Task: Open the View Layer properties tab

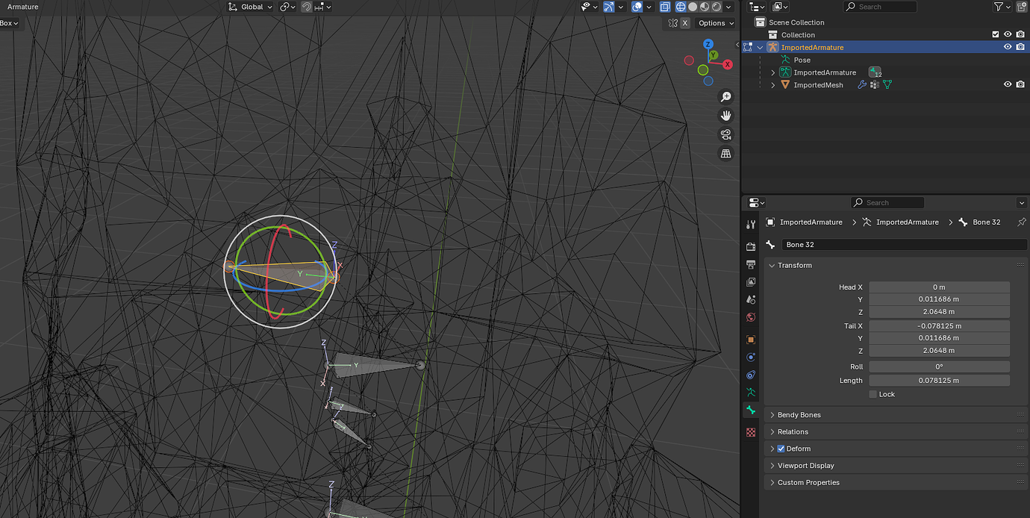Action: (751, 282)
